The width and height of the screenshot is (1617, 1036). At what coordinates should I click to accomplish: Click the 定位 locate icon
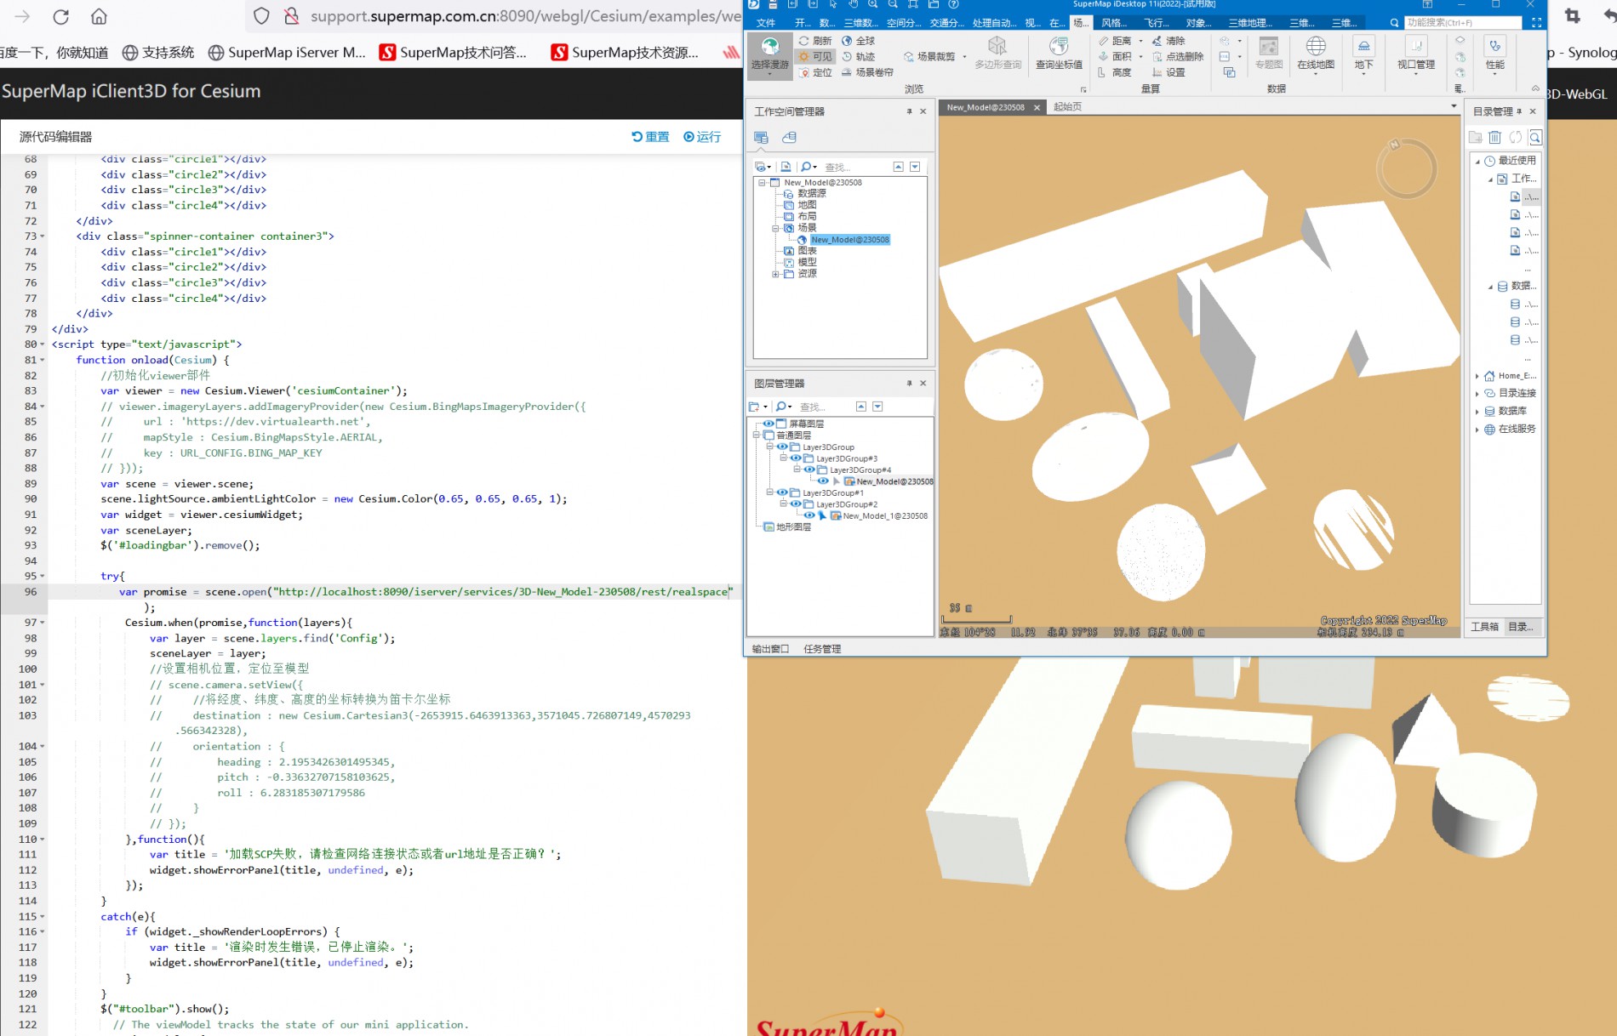804,72
